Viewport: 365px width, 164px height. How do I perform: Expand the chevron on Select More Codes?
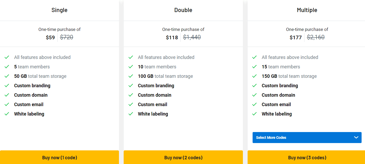356,137
